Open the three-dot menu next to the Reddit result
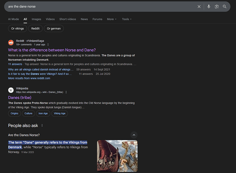 48,45
